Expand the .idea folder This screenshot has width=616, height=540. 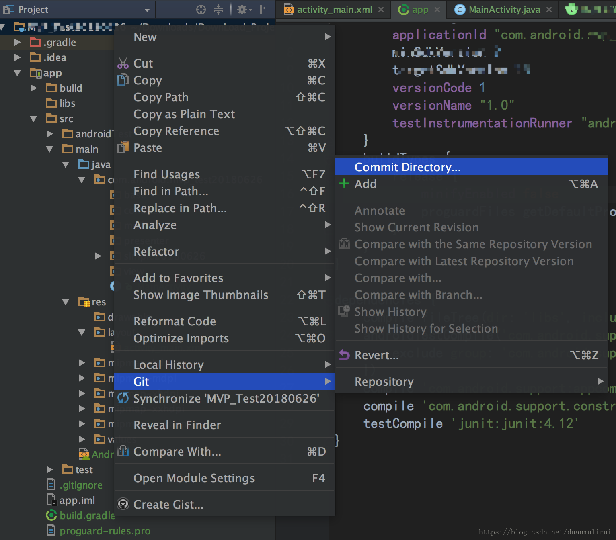[x=17, y=57]
